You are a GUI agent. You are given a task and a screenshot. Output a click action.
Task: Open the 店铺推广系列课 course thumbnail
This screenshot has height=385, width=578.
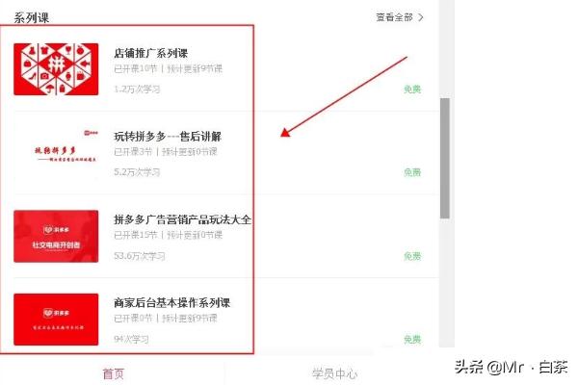(56, 69)
